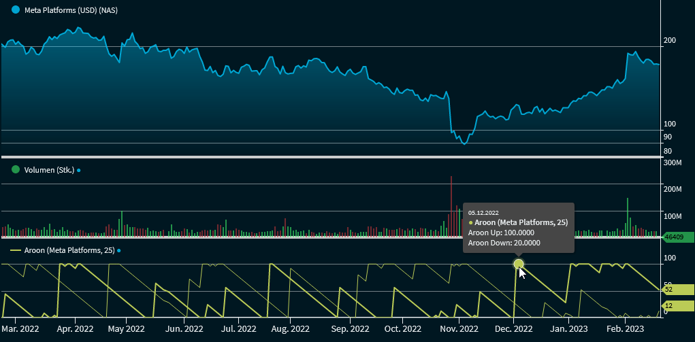Click the yellow Aroon legend line icon
Screen dimensions: 695x342
[16, 251]
